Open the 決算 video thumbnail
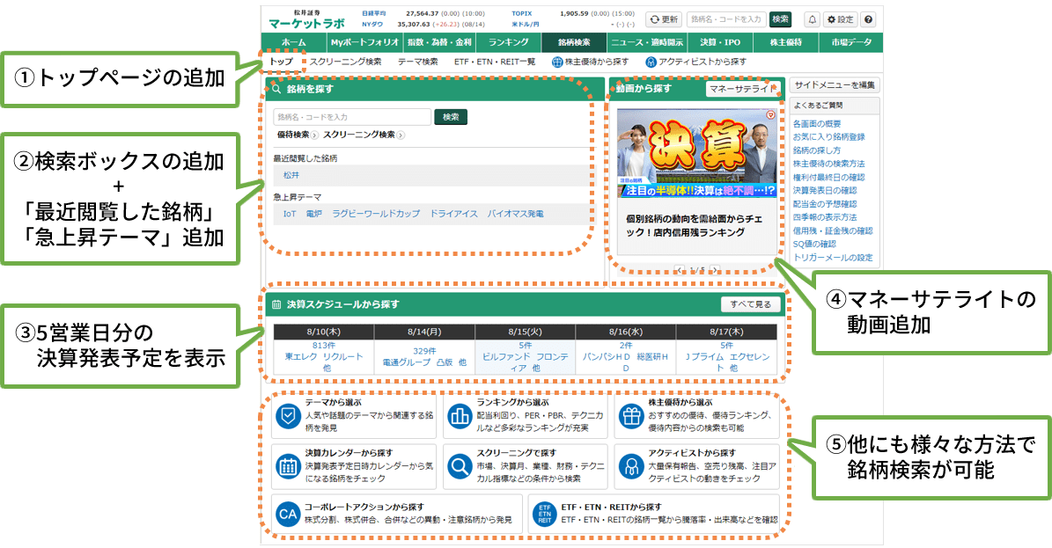Image resolution: width=1052 pixels, height=548 pixels. pyautogui.click(x=696, y=153)
